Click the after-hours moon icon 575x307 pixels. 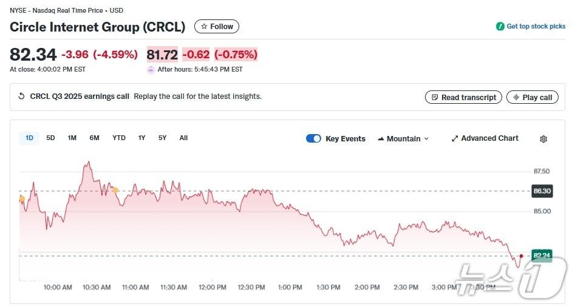[151, 69]
